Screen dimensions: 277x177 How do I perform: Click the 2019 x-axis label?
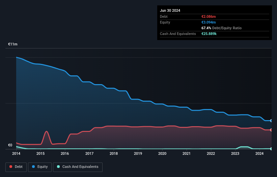[138, 153]
